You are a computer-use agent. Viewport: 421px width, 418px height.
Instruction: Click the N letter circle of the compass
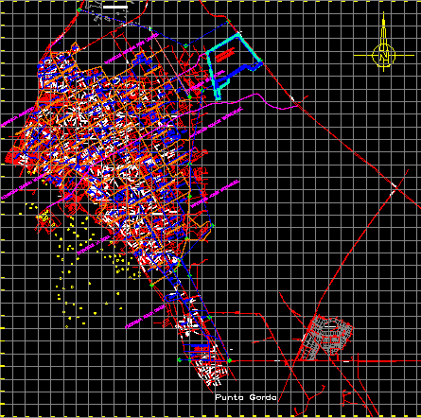click(x=384, y=56)
